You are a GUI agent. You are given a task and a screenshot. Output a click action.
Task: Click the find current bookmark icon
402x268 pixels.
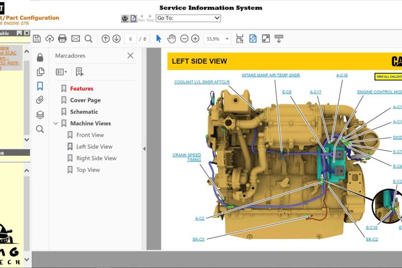tap(79, 72)
